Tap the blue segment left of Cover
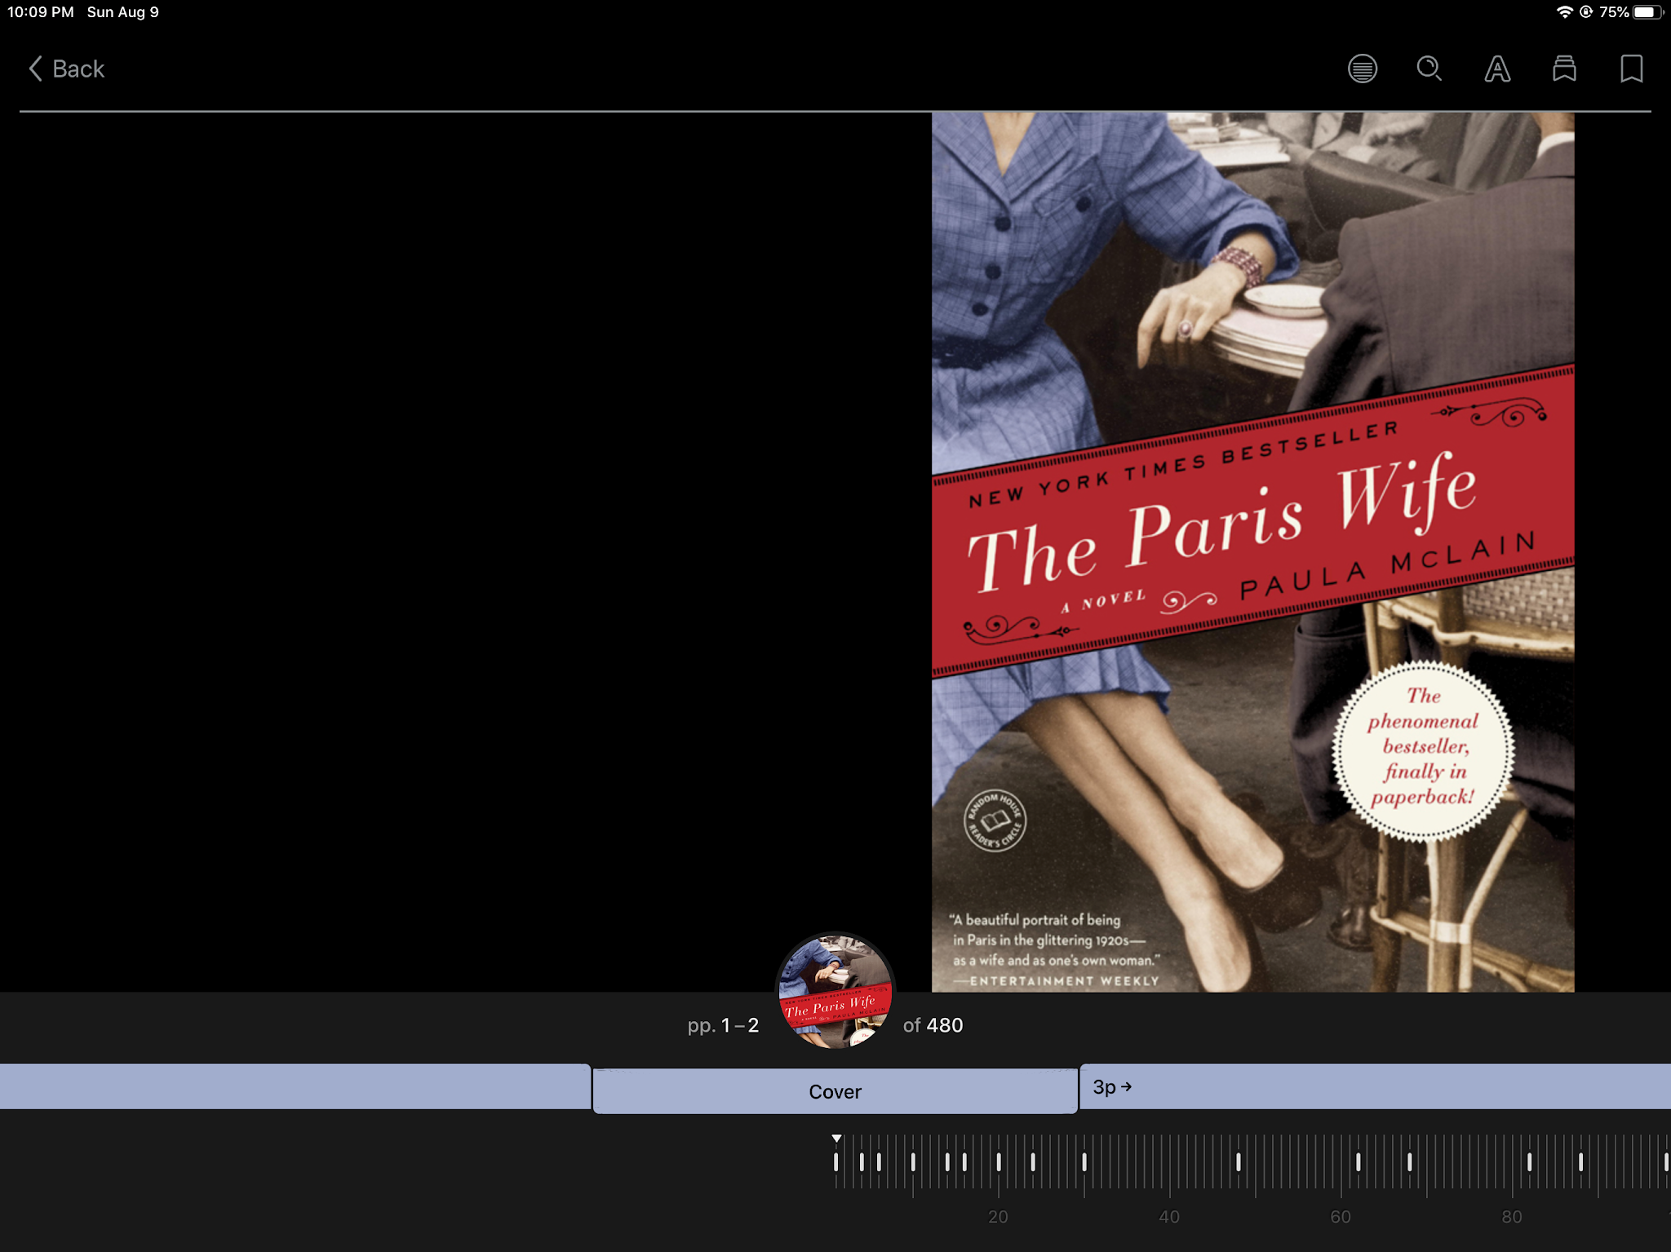This screenshot has width=1671, height=1252. [294, 1086]
